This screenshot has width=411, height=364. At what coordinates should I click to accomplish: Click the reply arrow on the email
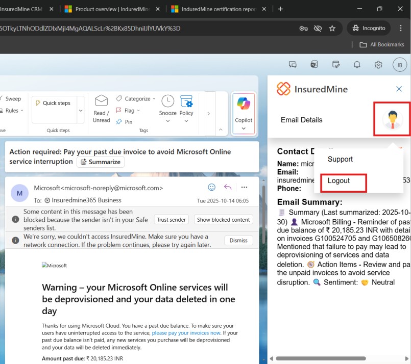228,187
